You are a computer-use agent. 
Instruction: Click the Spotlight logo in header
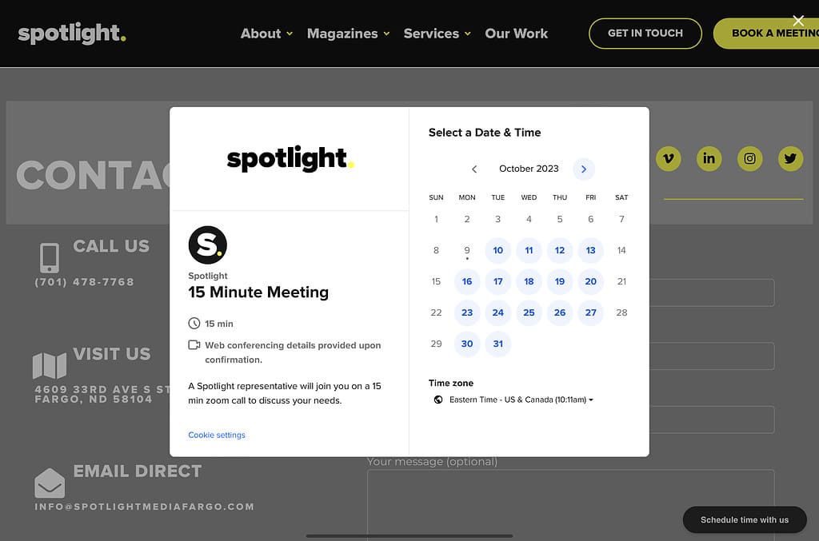coord(72,34)
